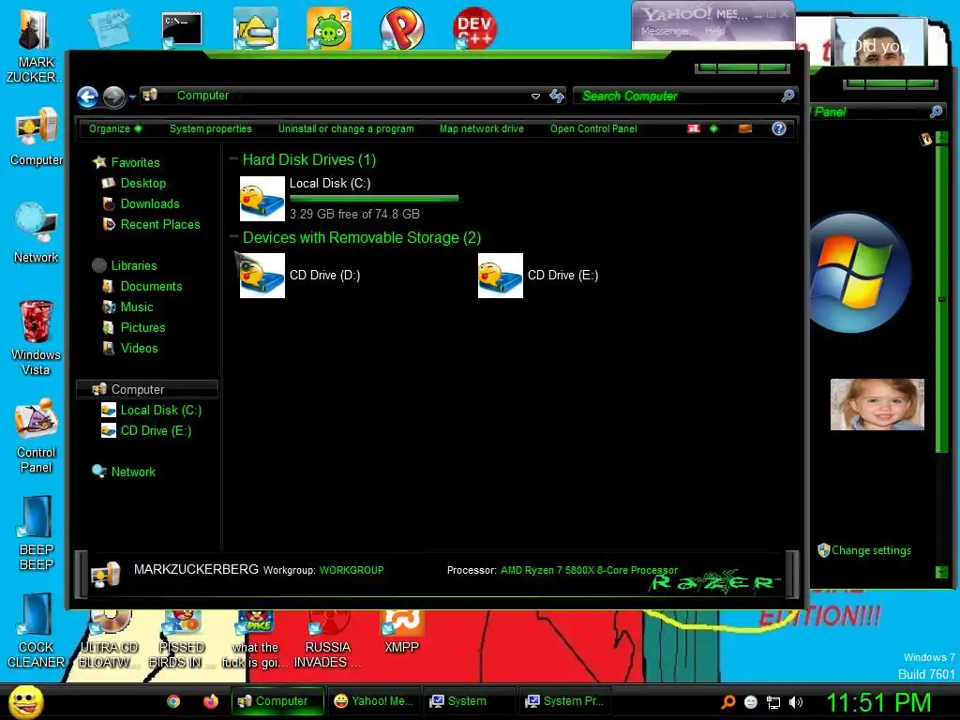Open the Yahoo Messenger menu

(666, 31)
